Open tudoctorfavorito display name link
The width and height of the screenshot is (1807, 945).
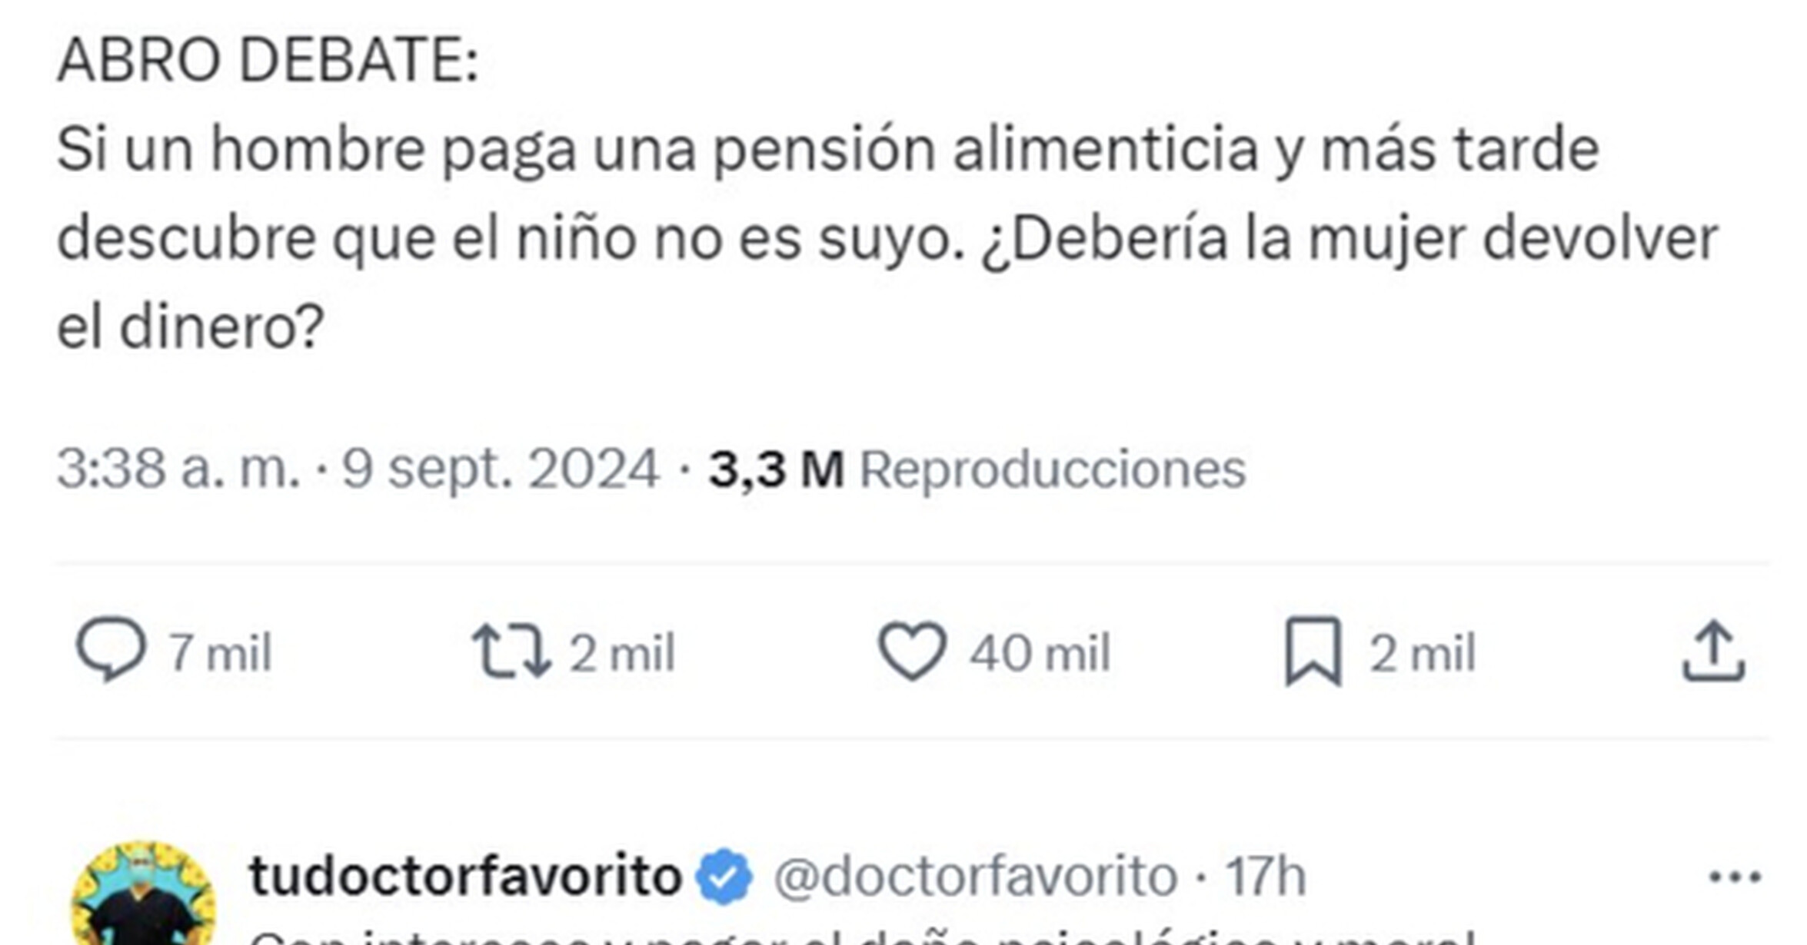tap(466, 876)
